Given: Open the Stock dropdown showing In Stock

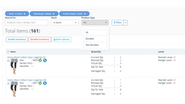Looking at the screenshot, I should tap(65, 23).
